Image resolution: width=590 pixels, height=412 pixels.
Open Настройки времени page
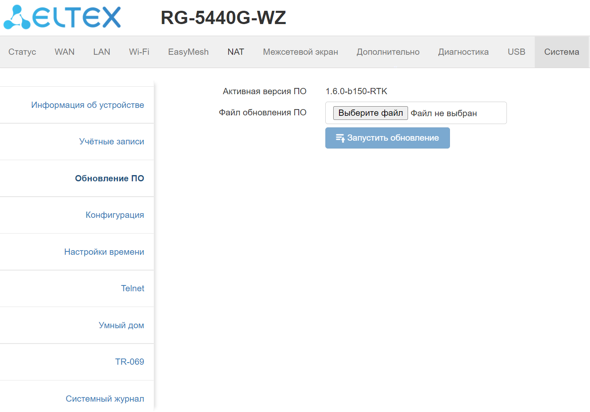[104, 252]
